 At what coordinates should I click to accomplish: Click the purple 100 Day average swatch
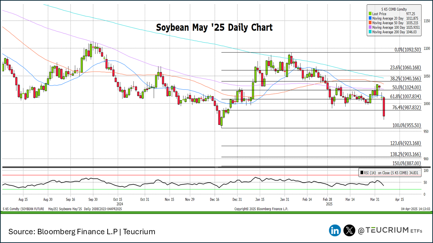pos(370,27)
